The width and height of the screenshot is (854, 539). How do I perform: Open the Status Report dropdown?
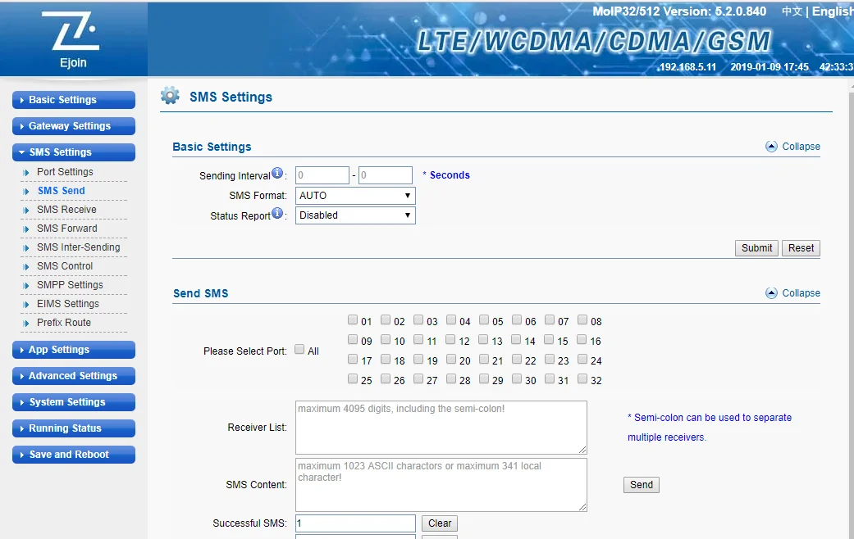(x=355, y=215)
